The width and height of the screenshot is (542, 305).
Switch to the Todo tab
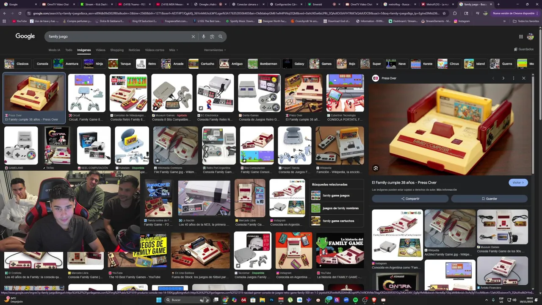(69, 50)
